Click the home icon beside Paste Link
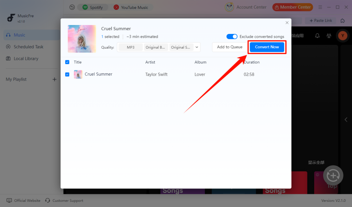 [x=343, y=21]
